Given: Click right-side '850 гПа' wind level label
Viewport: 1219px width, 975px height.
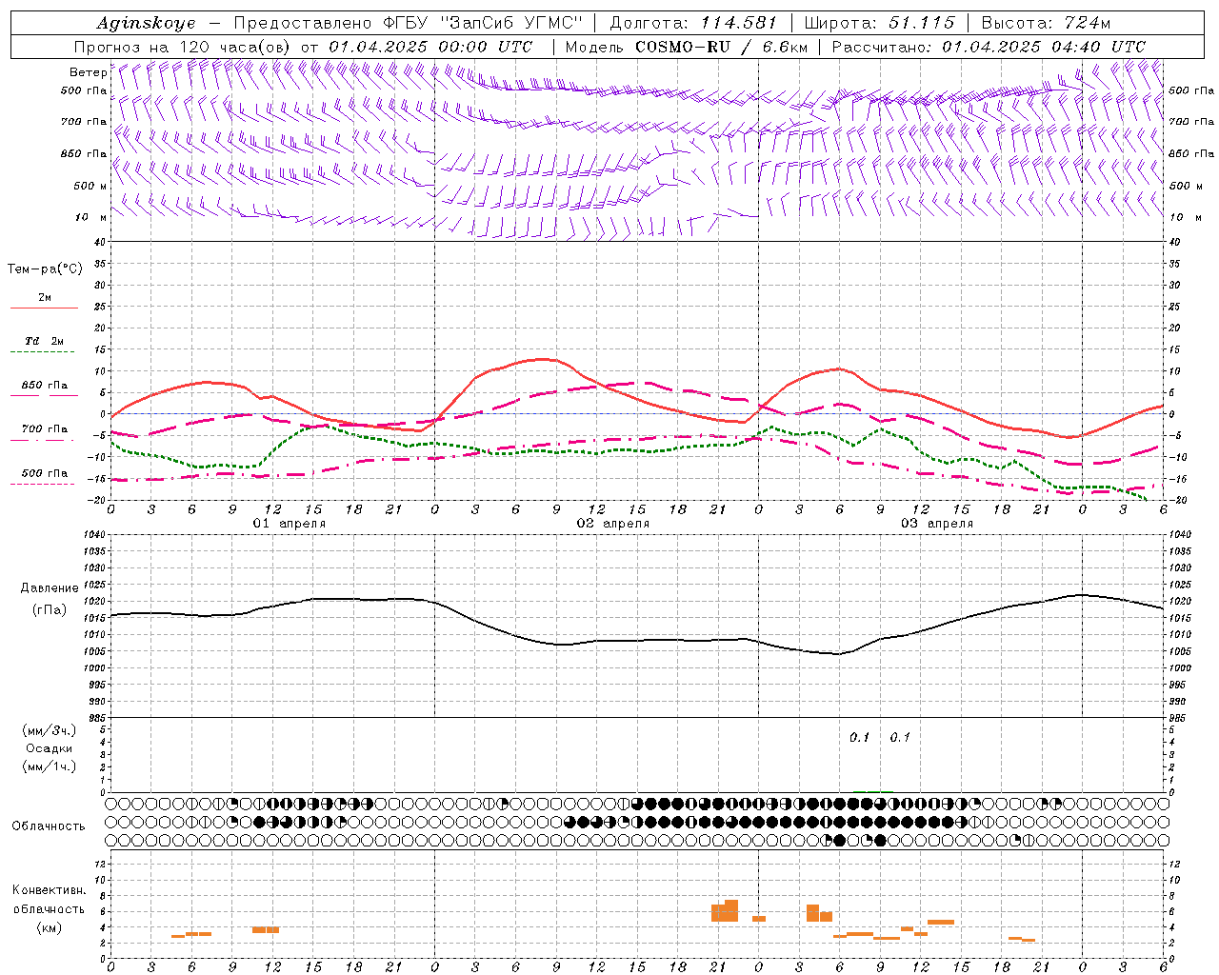Looking at the screenshot, I should (1191, 153).
